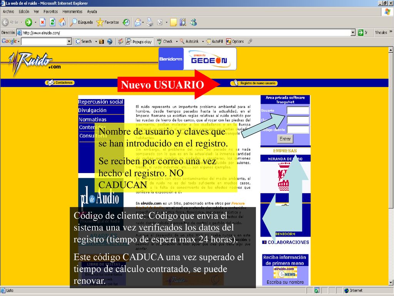Stop page loading with red X icon
Image resolution: width=394 pixels, height=296 pixels.
43,22
